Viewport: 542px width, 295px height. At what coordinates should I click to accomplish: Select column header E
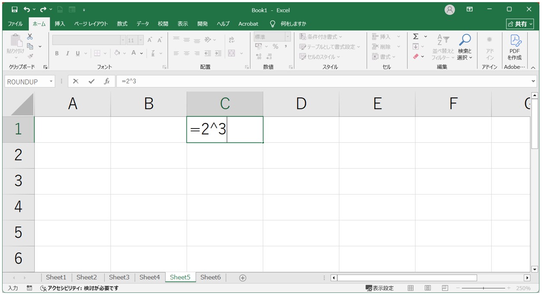point(377,104)
